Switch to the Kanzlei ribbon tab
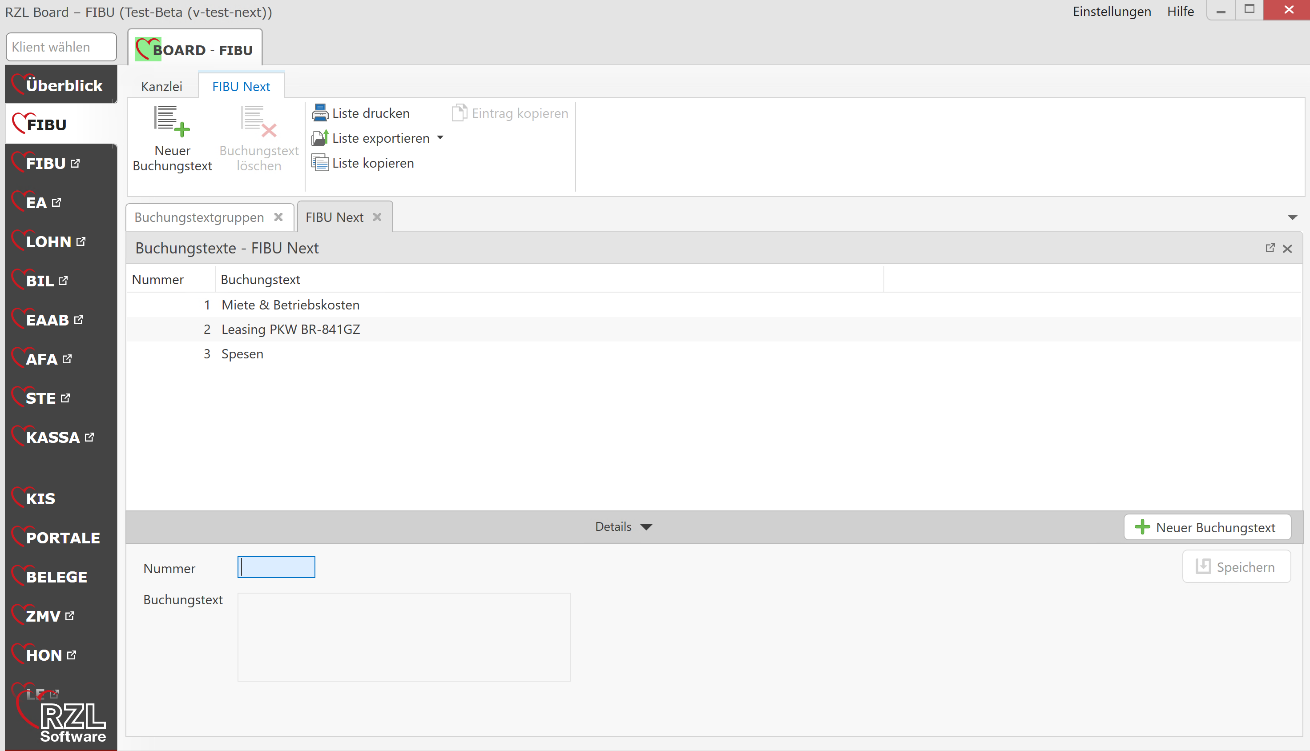1310x751 pixels. tap(161, 87)
